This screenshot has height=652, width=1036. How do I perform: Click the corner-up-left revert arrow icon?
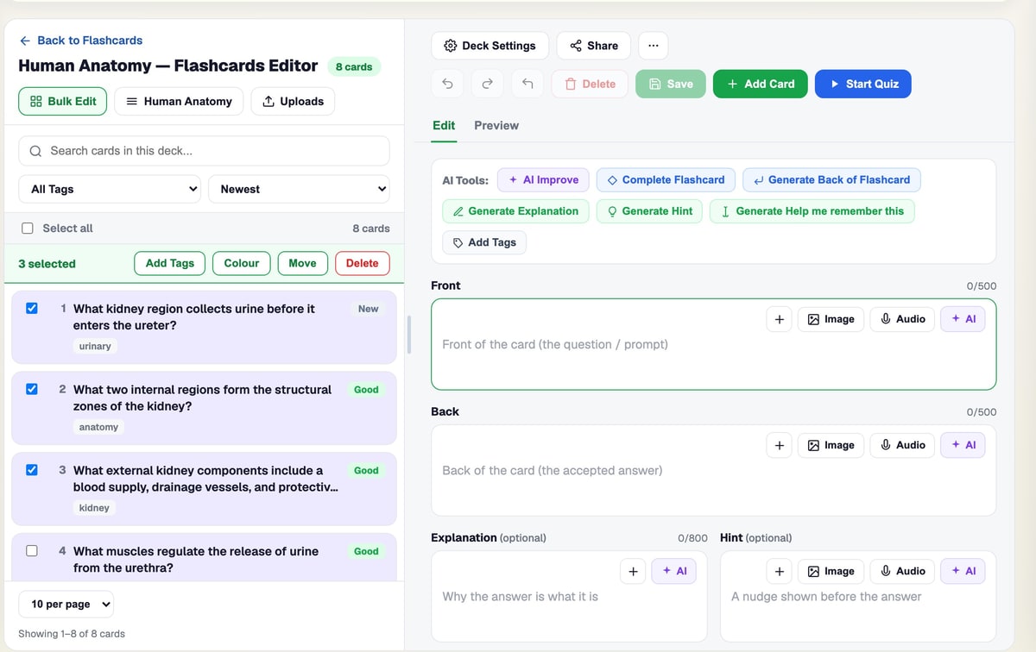click(527, 84)
